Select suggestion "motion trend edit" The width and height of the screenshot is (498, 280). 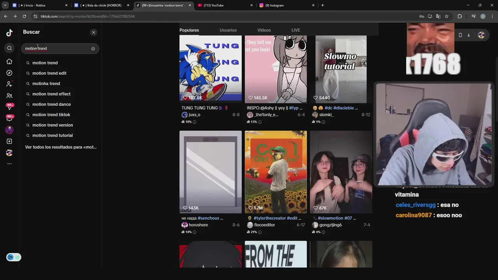49,73
